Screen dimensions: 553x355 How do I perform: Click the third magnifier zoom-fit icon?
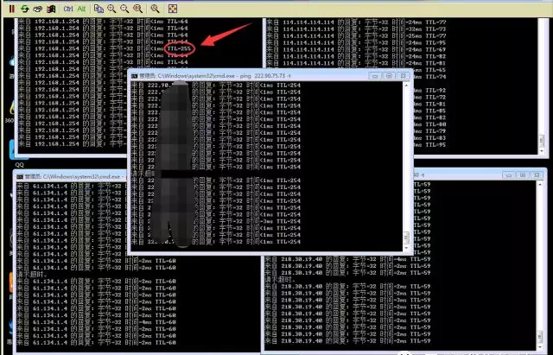(x=137, y=8)
